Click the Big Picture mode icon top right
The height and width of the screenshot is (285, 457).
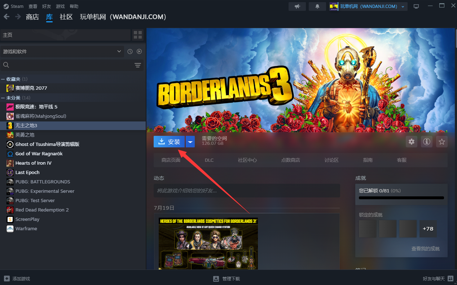coord(416,6)
